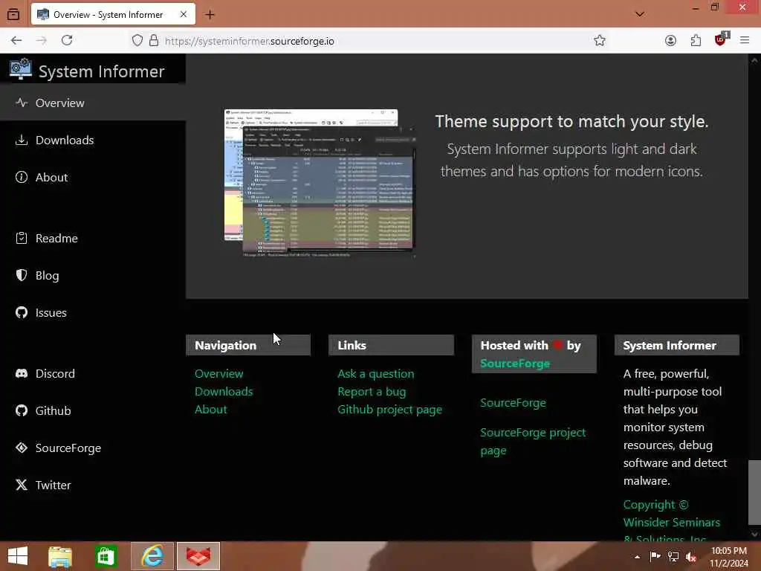Screen dimensions: 761x571
Task: Click the footer About link under Navigation
Action: tap(210, 410)
